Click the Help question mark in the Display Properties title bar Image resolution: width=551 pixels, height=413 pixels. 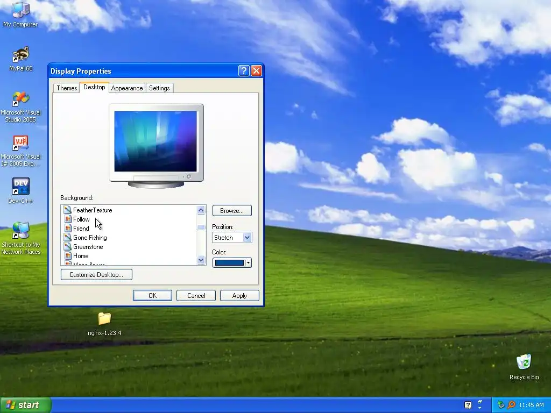click(x=244, y=71)
